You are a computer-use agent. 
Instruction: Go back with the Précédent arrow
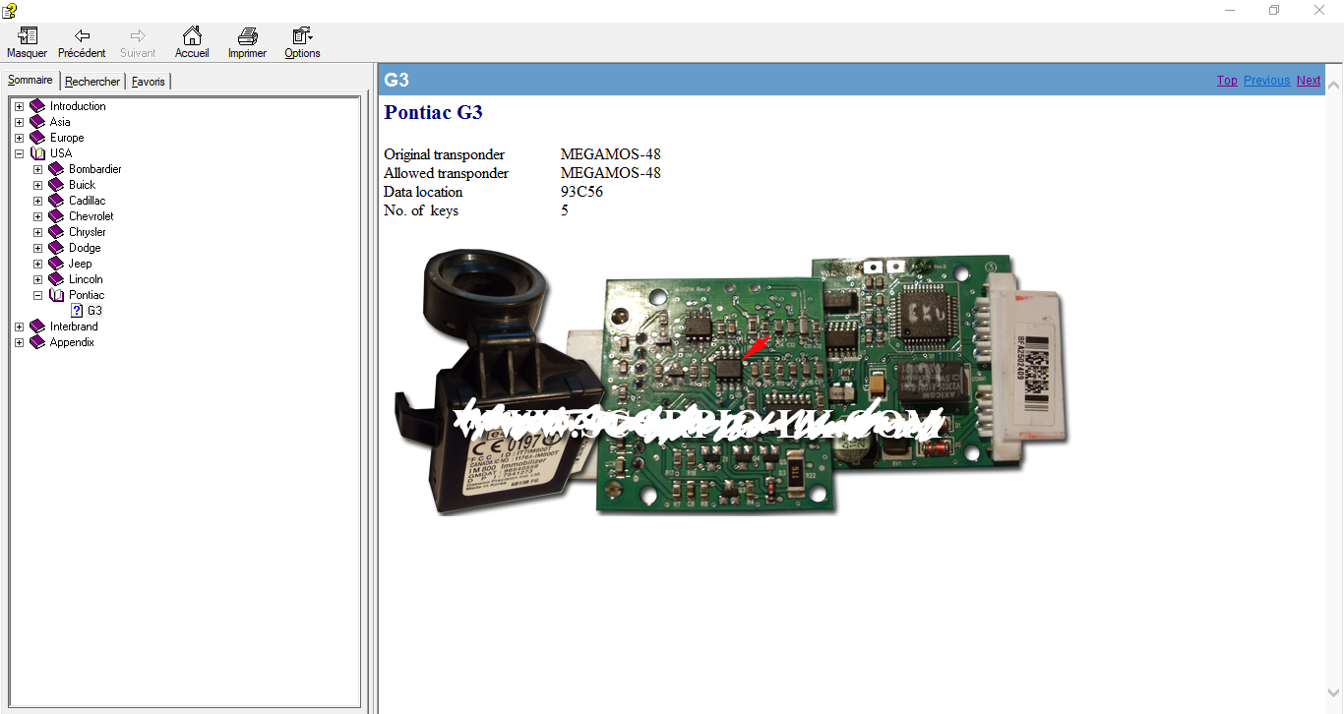pos(82,37)
